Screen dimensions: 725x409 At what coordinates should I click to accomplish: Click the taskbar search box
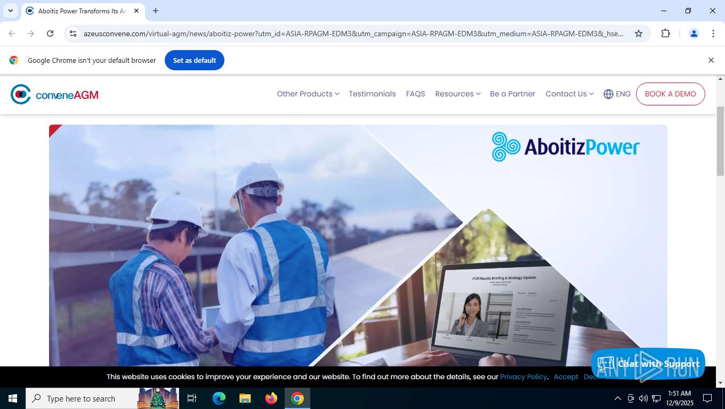(x=102, y=398)
